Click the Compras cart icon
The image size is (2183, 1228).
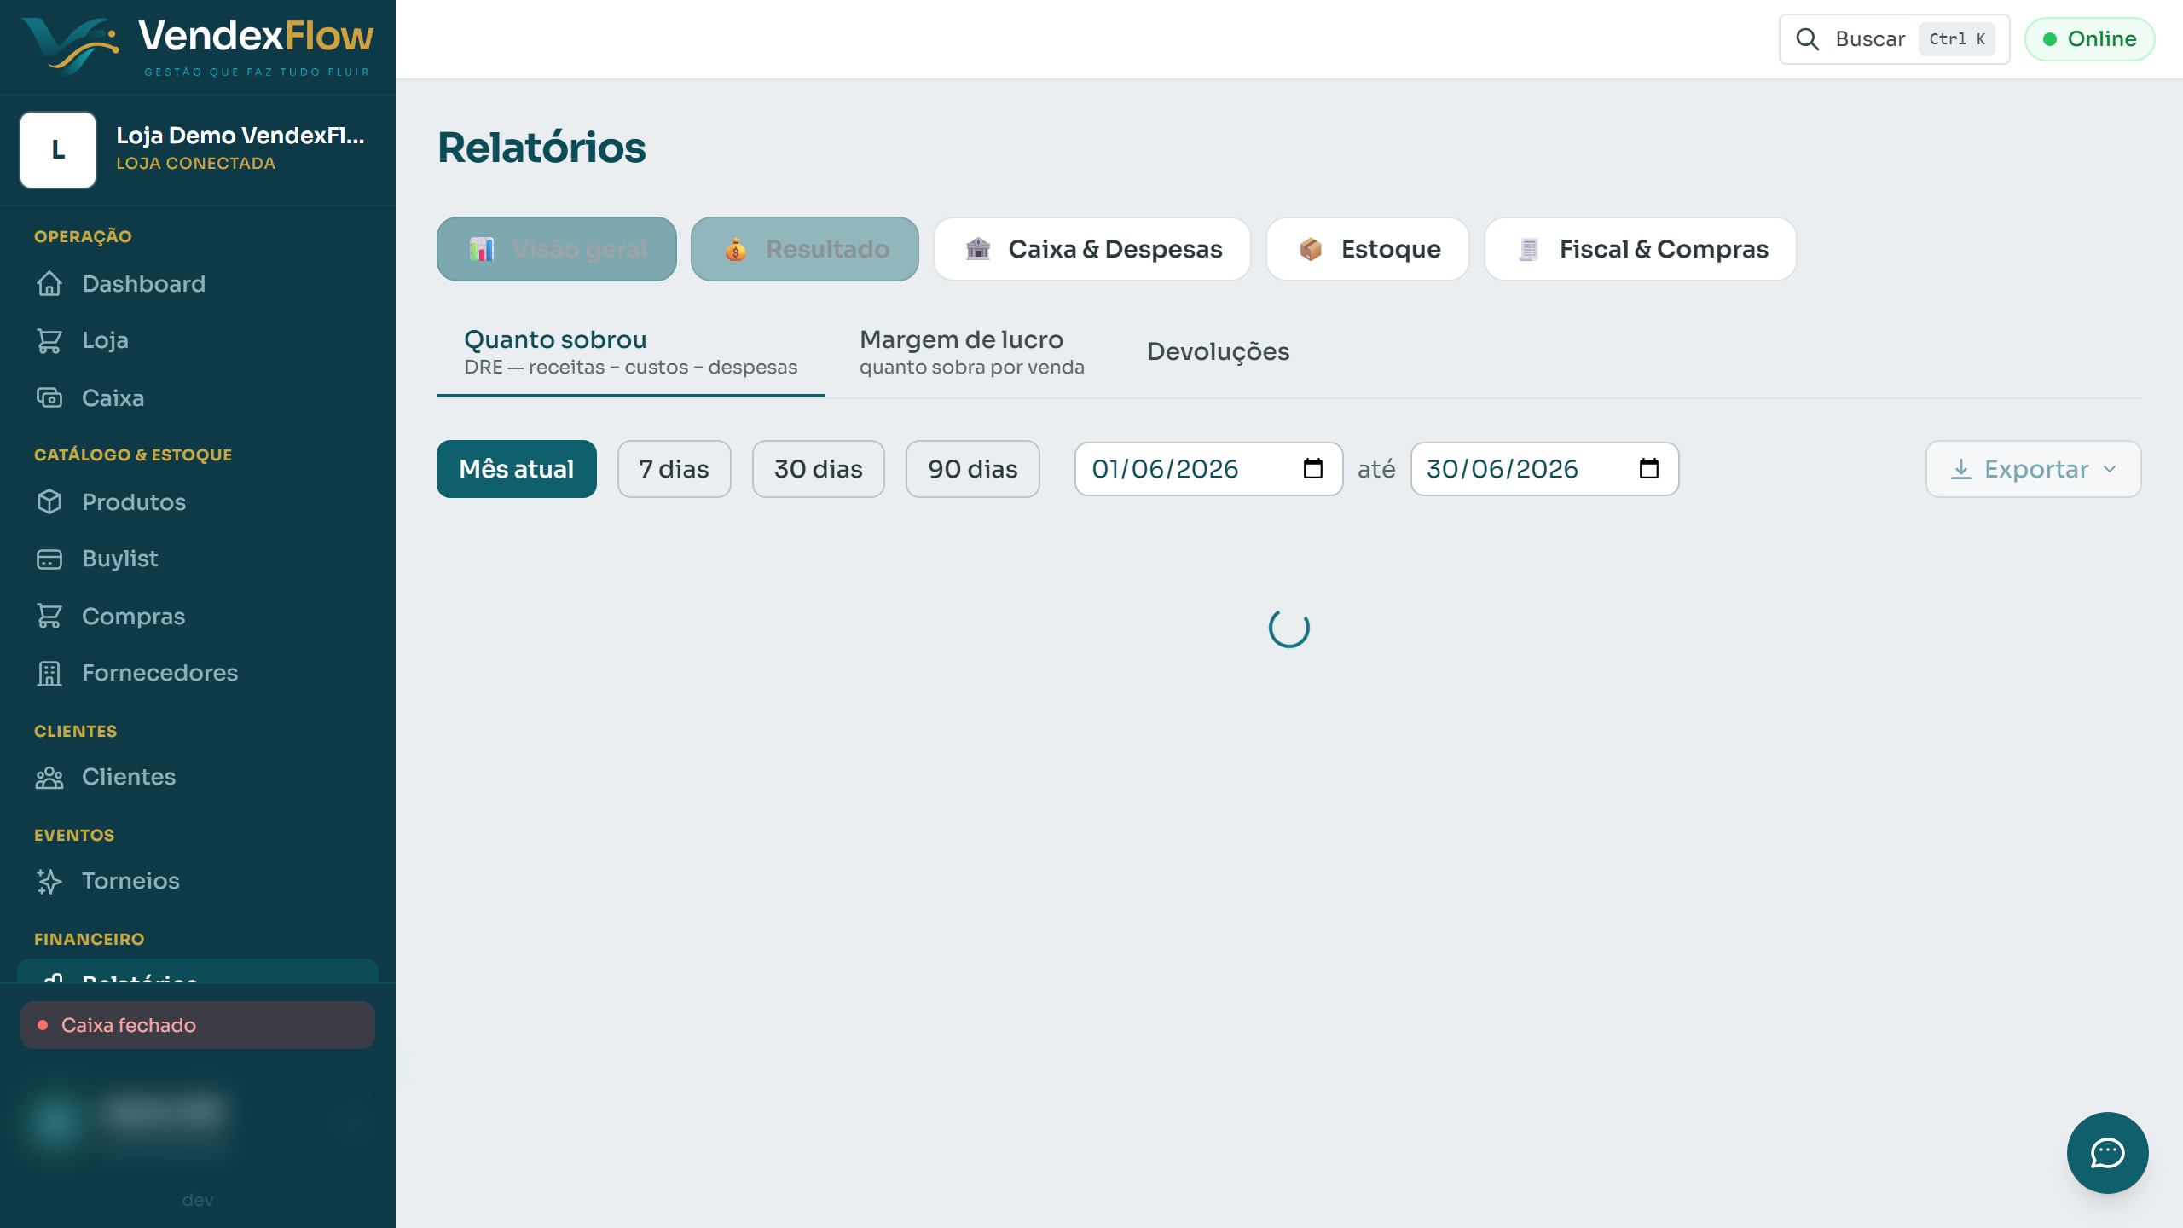(x=49, y=617)
